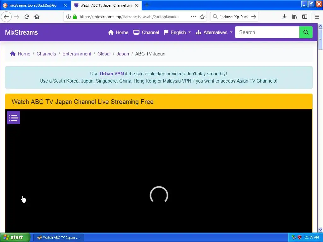Click the Urban VPN link

(x=112, y=73)
